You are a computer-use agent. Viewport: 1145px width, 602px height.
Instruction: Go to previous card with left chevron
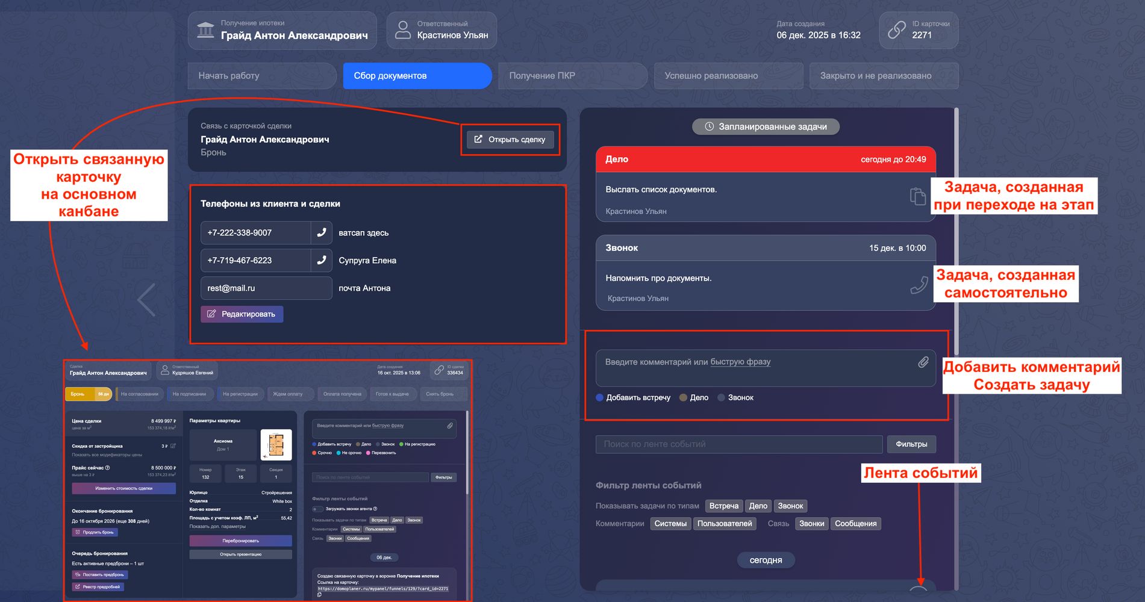point(146,299)
